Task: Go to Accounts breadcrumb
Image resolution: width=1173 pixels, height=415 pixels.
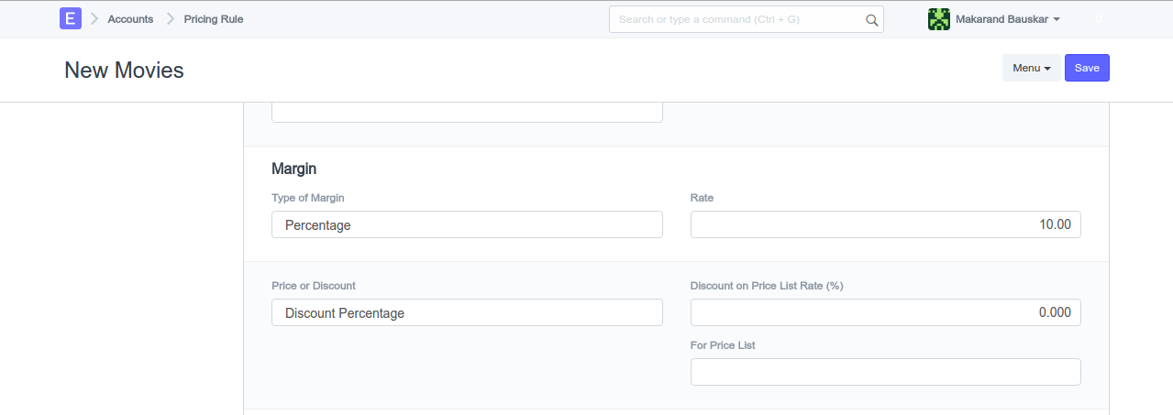Action: [x=130, y=19]
